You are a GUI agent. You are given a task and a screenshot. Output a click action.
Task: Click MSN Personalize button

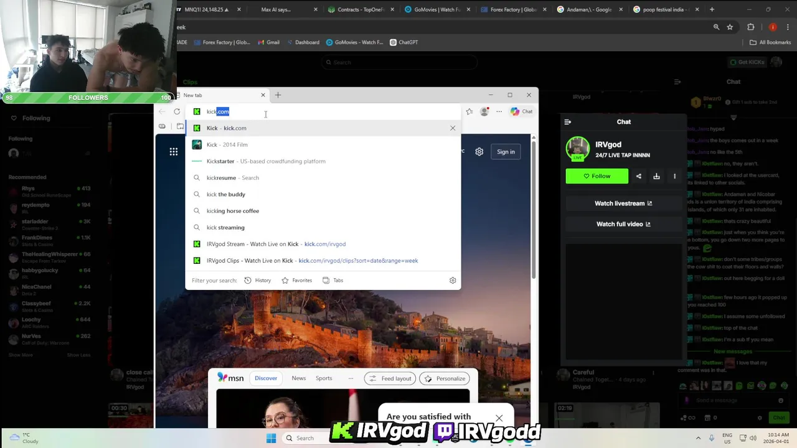coord(445,378)
